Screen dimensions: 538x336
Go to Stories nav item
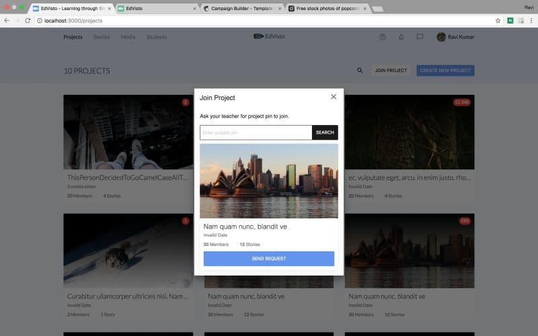coord(102,37)
